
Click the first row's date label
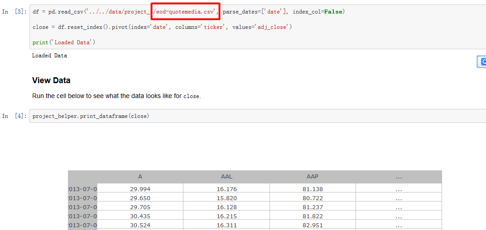(82, 189)
